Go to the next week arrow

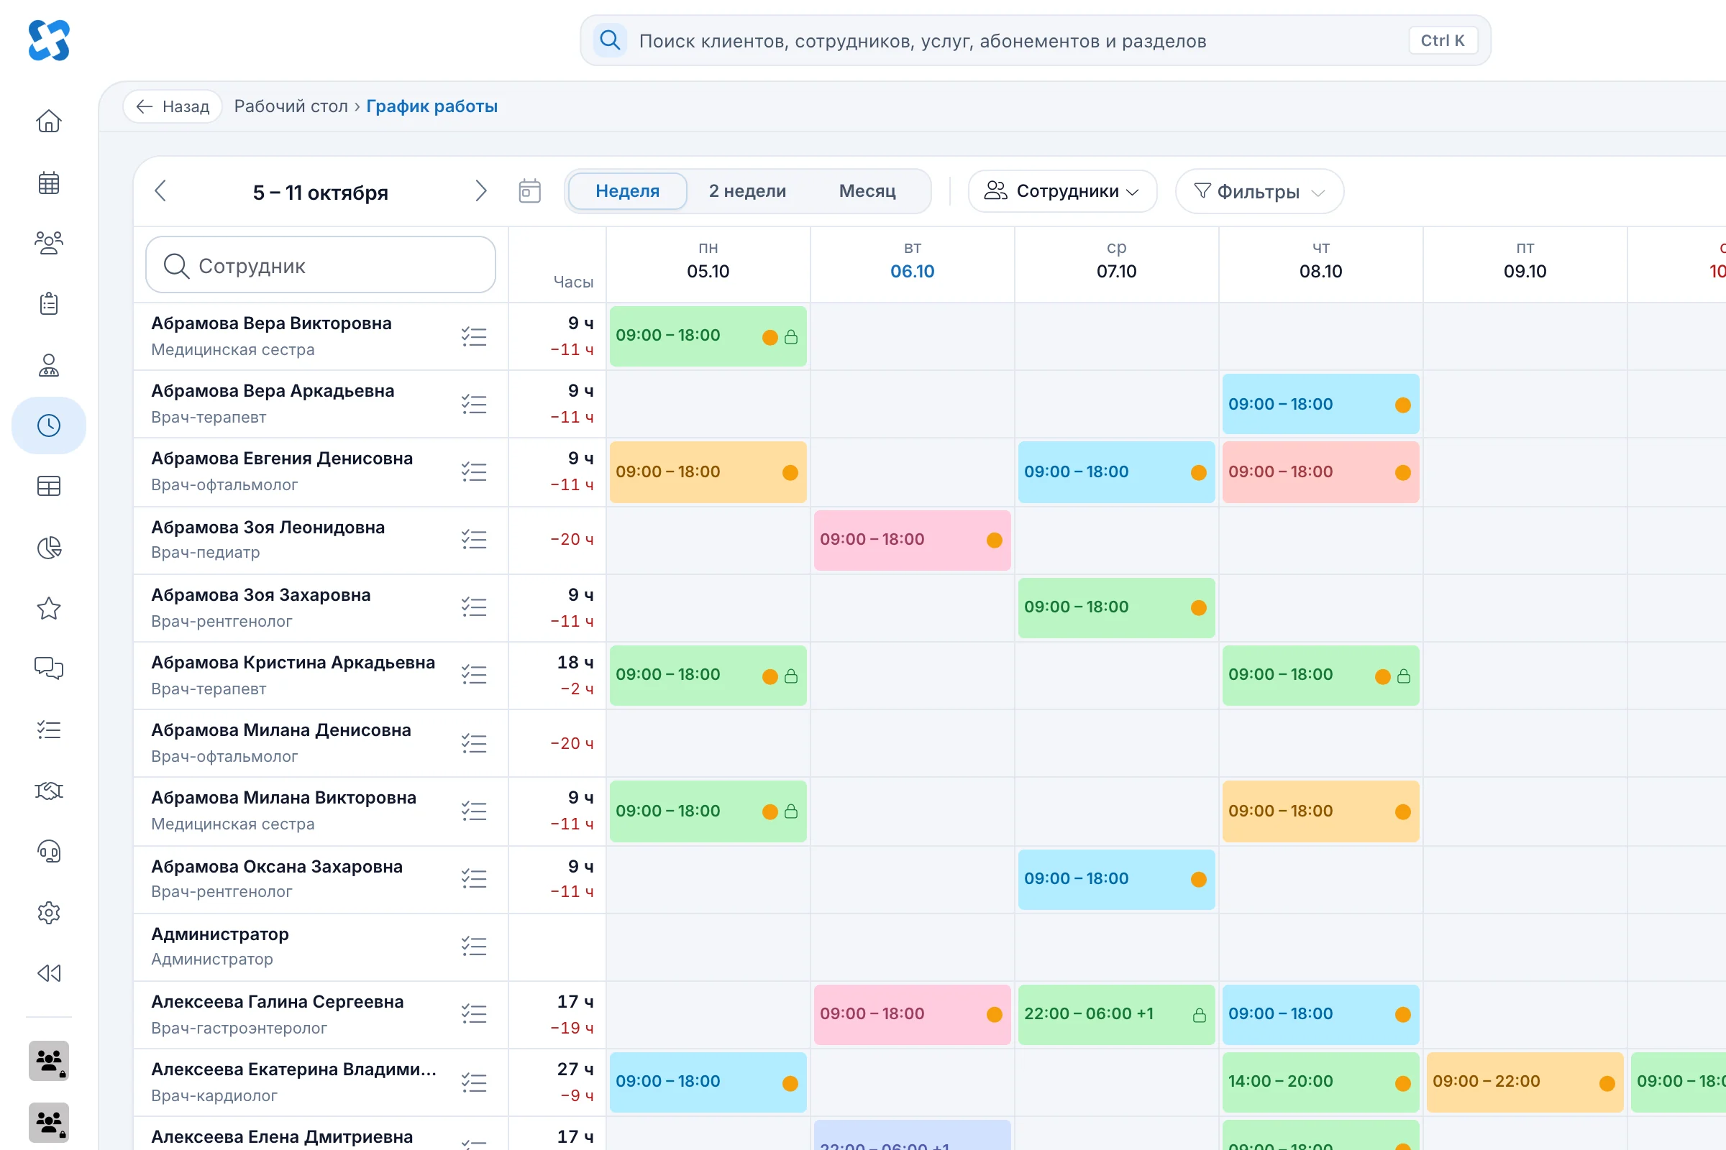coord(480,191)
